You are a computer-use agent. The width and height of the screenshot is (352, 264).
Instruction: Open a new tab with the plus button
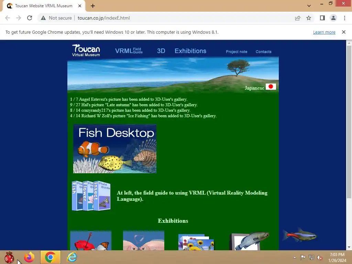(x=93, y=6)
